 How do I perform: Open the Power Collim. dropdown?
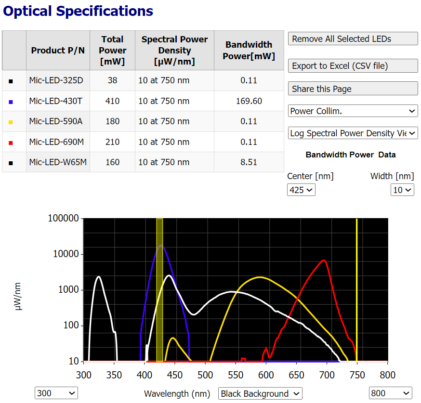point(353,111)
